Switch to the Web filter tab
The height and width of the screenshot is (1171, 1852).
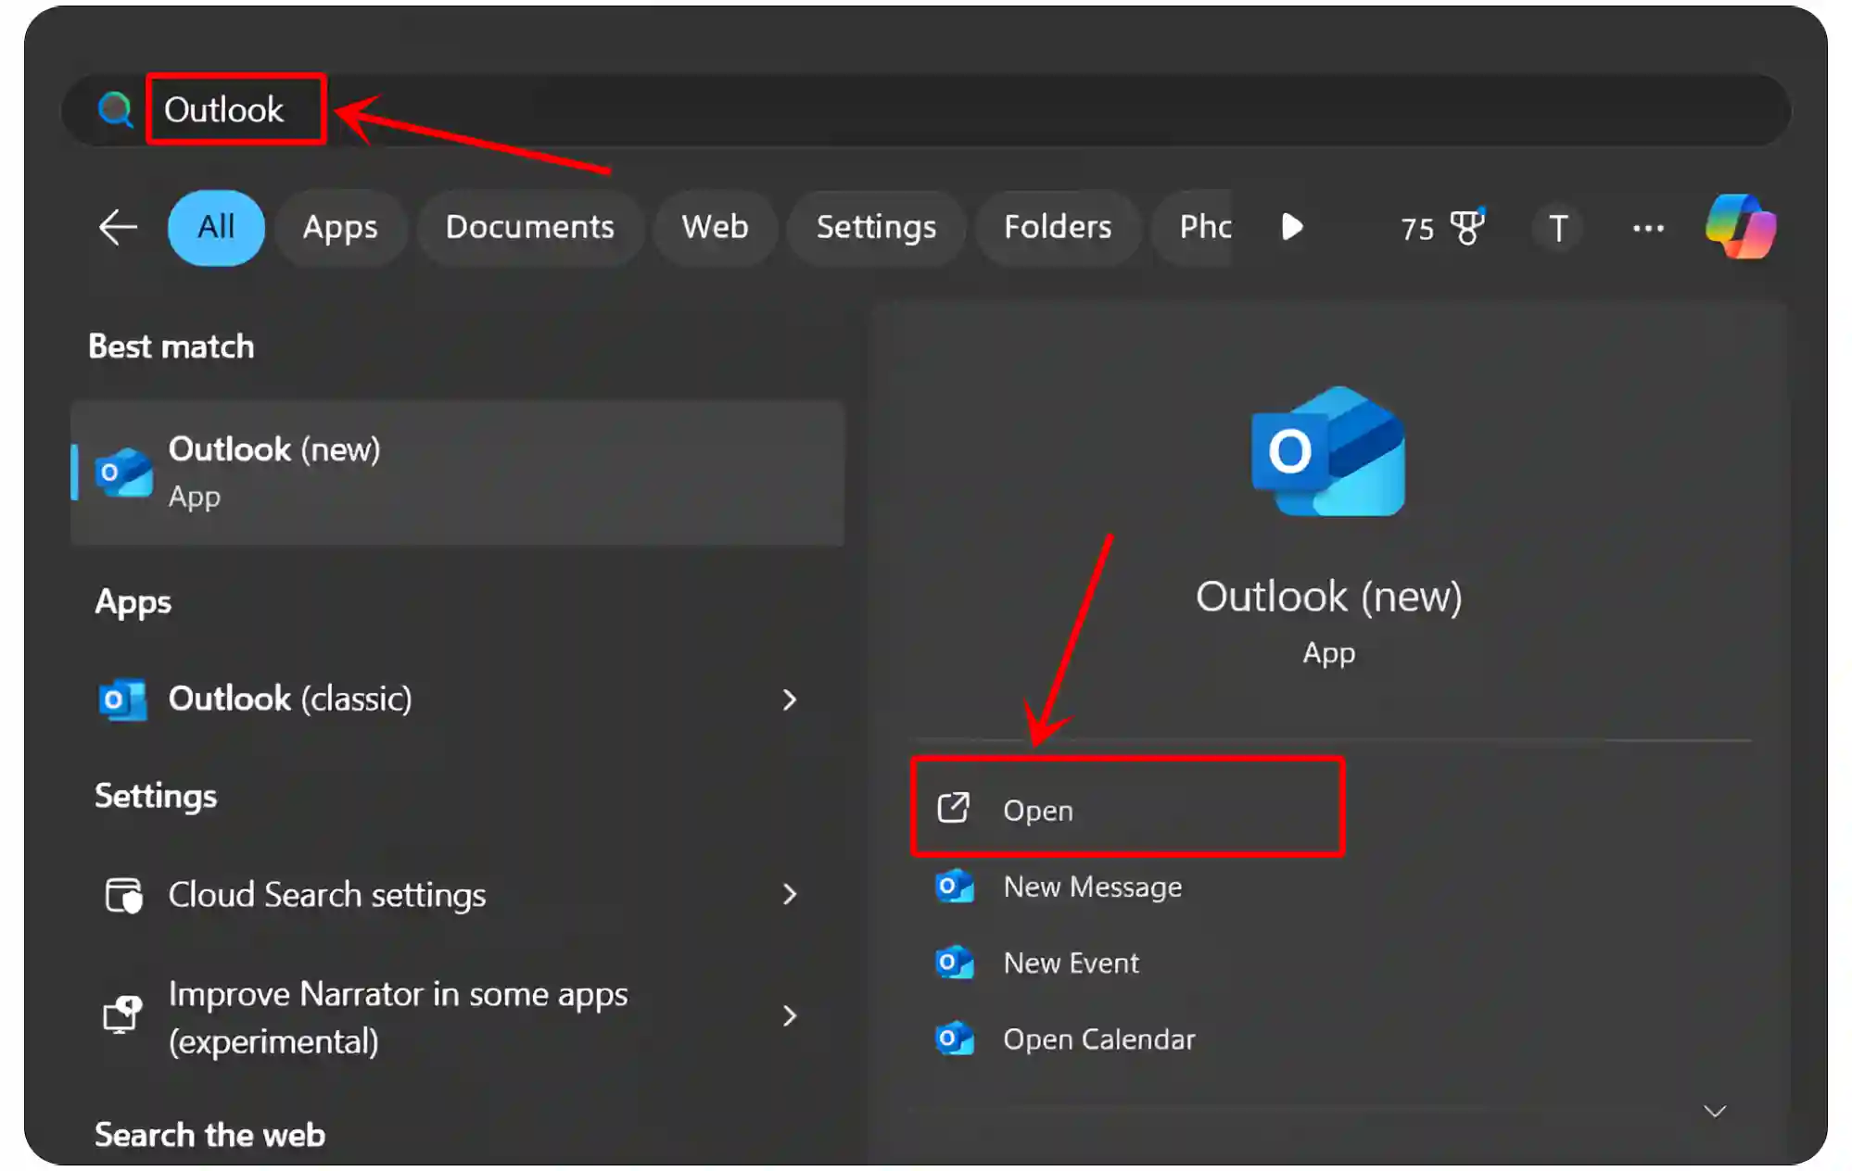715,227
